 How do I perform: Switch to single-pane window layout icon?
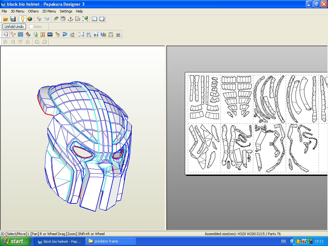(102, 19)
